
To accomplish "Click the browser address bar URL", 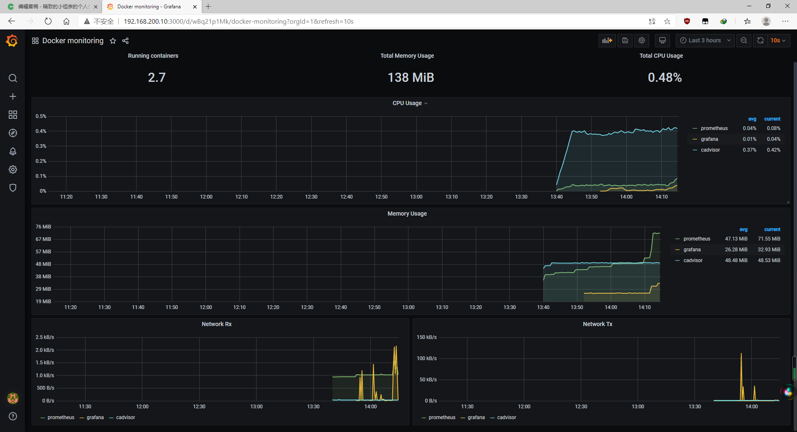I will (239, 21).
